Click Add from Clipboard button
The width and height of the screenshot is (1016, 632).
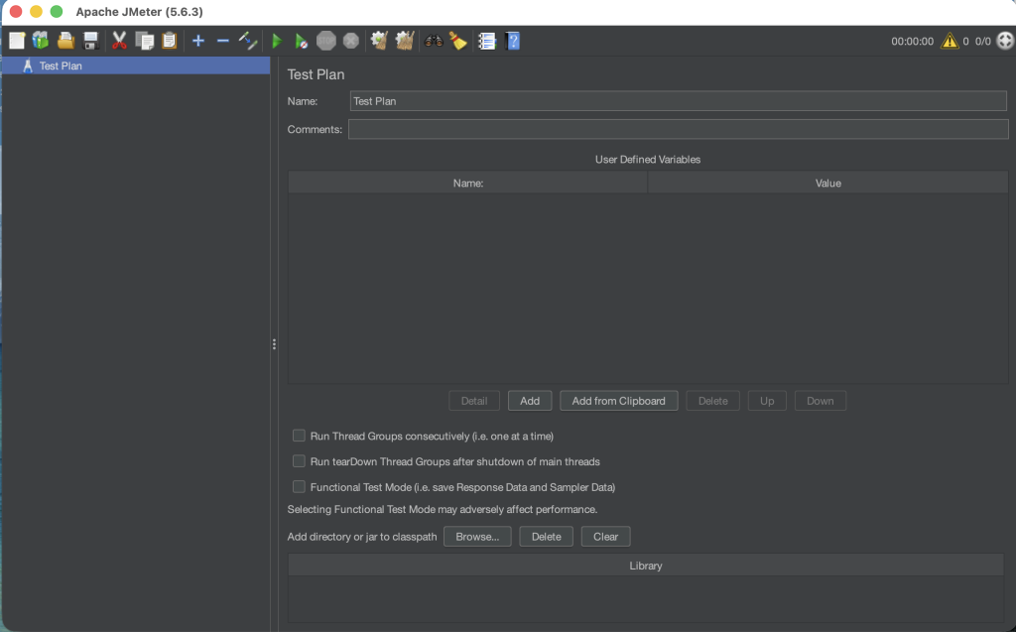[619, 401]
